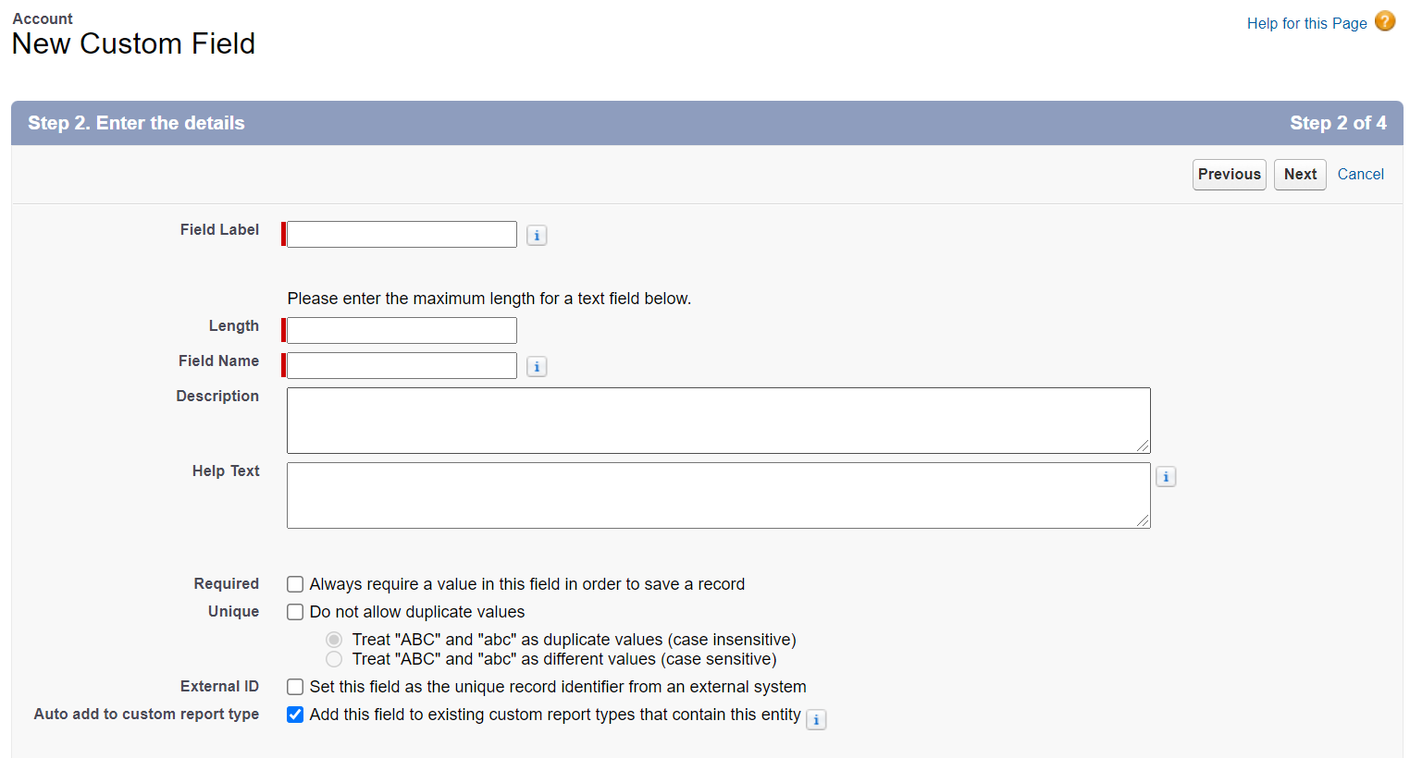1410x758 pixels.
Task: Click the Field Name info icon
Action: tap(537, 366)
